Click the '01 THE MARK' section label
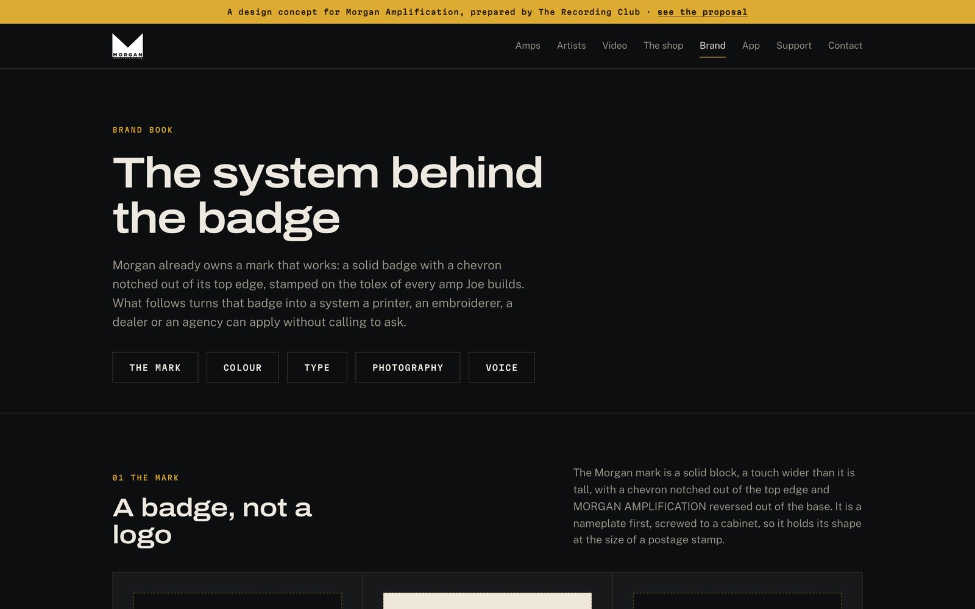This screenshot has height=609, width=975. [x=146, y=477]
